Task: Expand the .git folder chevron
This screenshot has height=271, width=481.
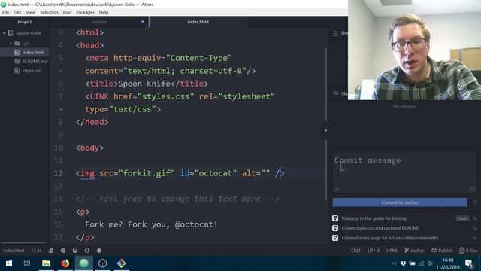Action: [11, 44]
